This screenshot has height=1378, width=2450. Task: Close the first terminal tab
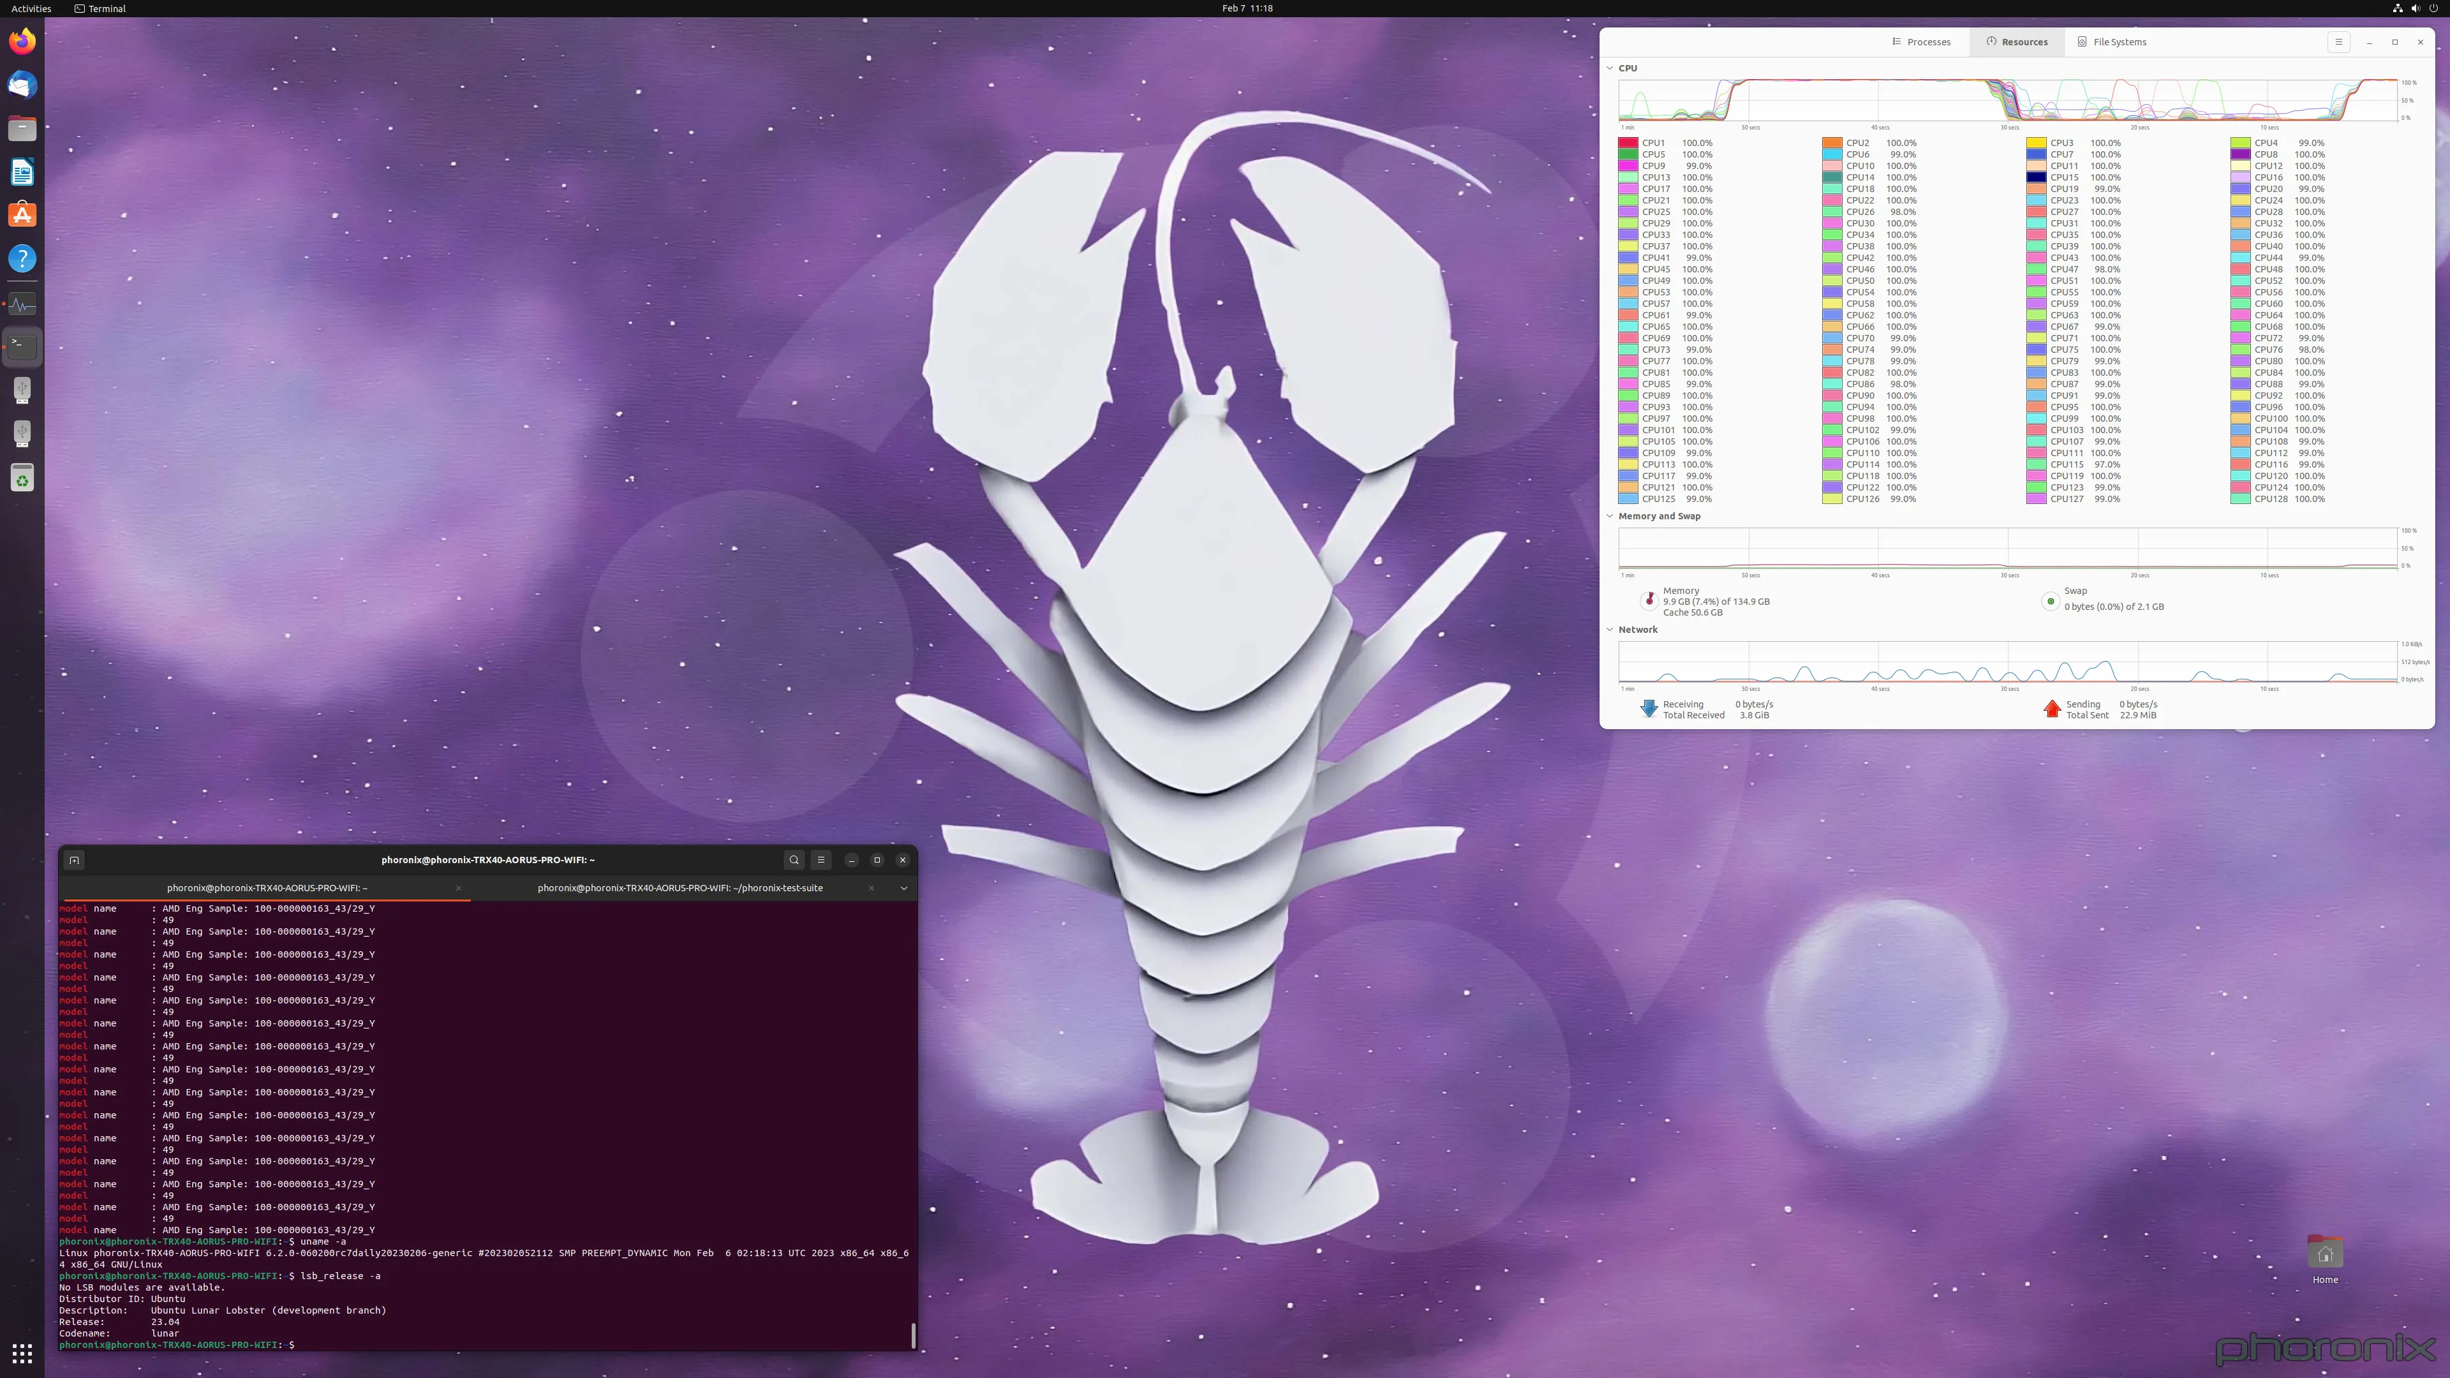click(459, 888)
